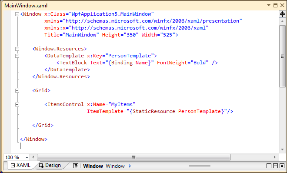Switch to the XAML tab
The height and width of the screenshot is (173, 287).
[20, 165]
